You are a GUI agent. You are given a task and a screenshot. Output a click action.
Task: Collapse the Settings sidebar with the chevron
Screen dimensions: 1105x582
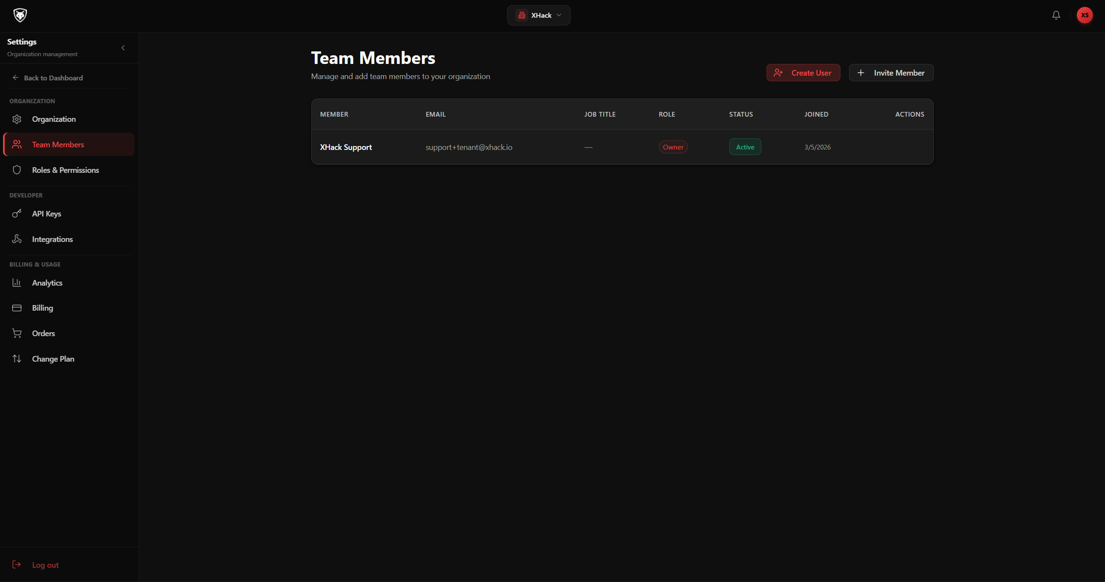tap(123, 48)
